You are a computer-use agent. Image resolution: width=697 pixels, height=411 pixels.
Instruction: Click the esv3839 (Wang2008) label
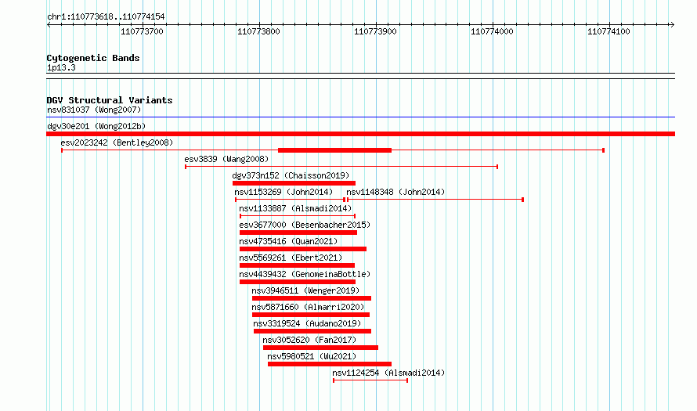(x=226, y=159)
